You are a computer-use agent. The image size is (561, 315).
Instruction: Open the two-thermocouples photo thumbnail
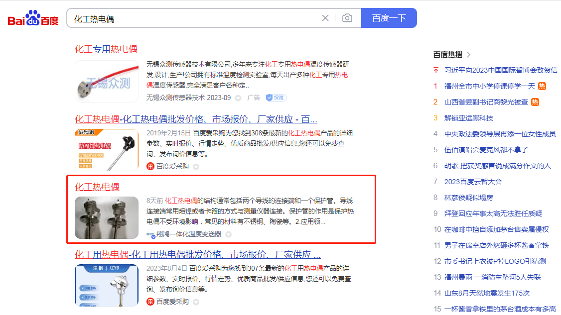point(107,217)
